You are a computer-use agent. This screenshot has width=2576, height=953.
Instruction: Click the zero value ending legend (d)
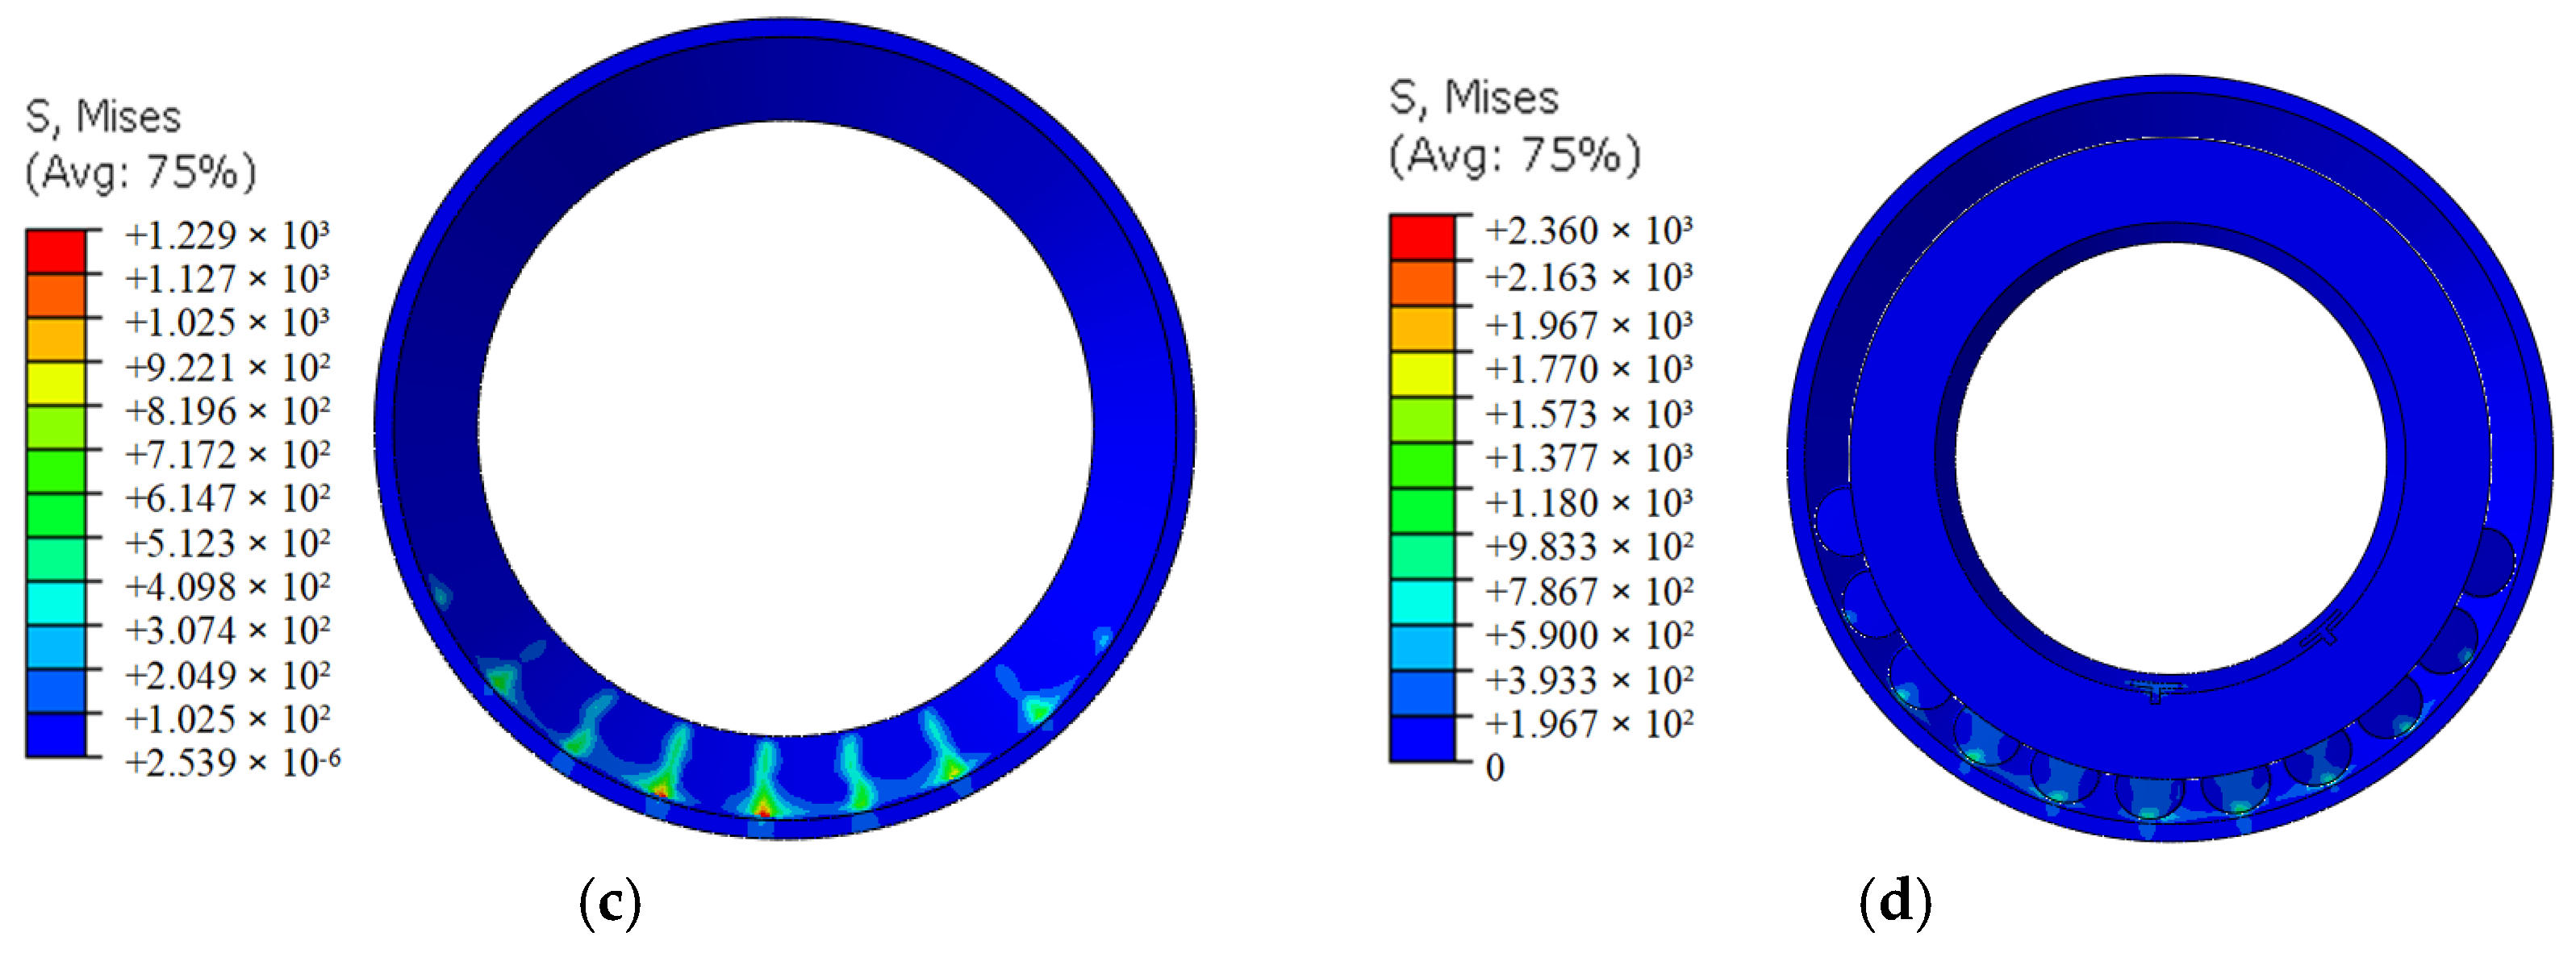coord(1495,768)
